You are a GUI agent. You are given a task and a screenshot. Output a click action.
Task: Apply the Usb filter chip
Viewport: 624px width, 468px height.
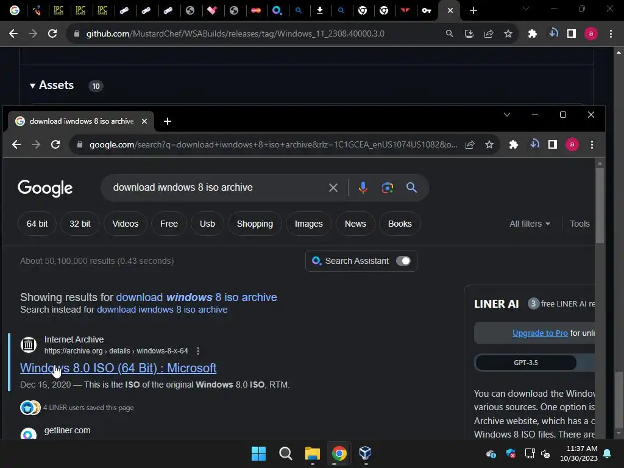(207, 224)
